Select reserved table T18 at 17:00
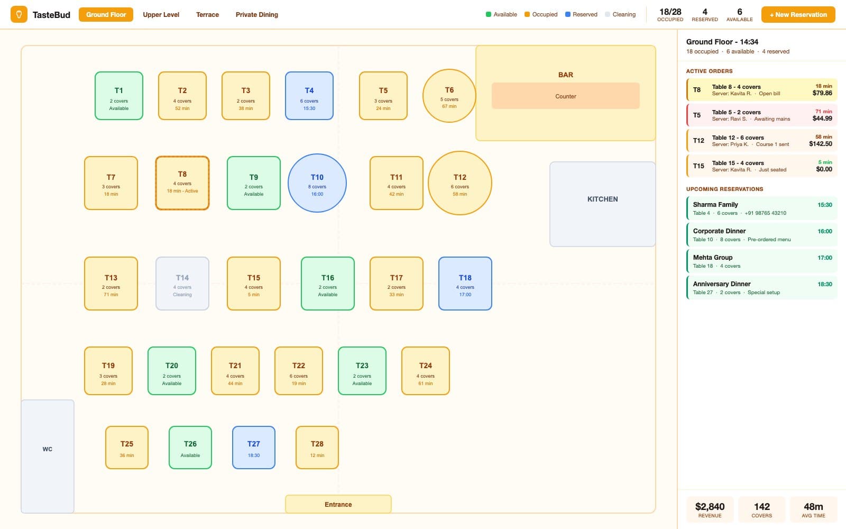 465,284
